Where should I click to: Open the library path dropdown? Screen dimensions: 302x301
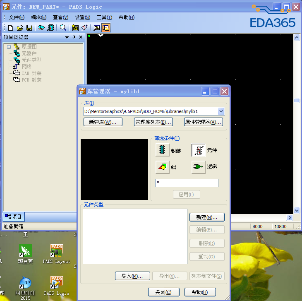(x=221, y=111)
